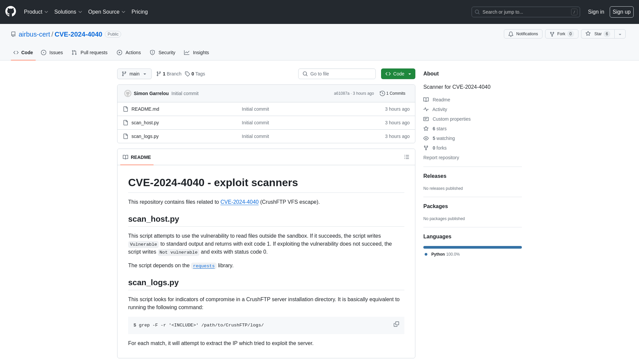Select the file icon beside README.md

tap(125, 109)
